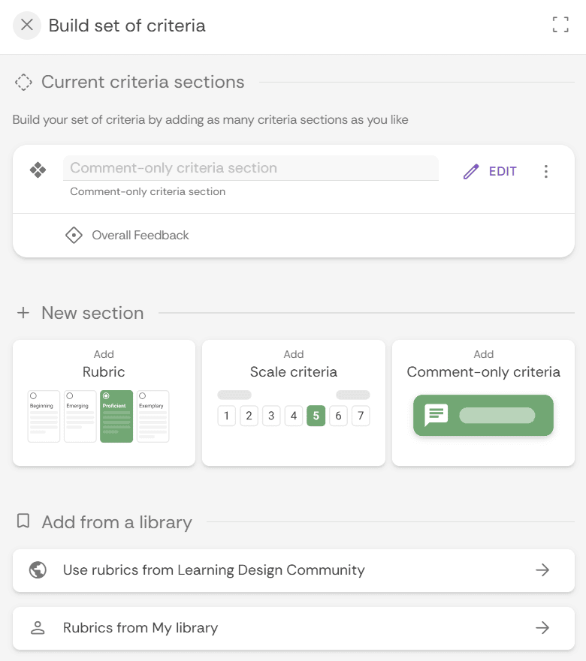
Task: Click the Overall Feedback diamond icon
Action: [74, 235]
